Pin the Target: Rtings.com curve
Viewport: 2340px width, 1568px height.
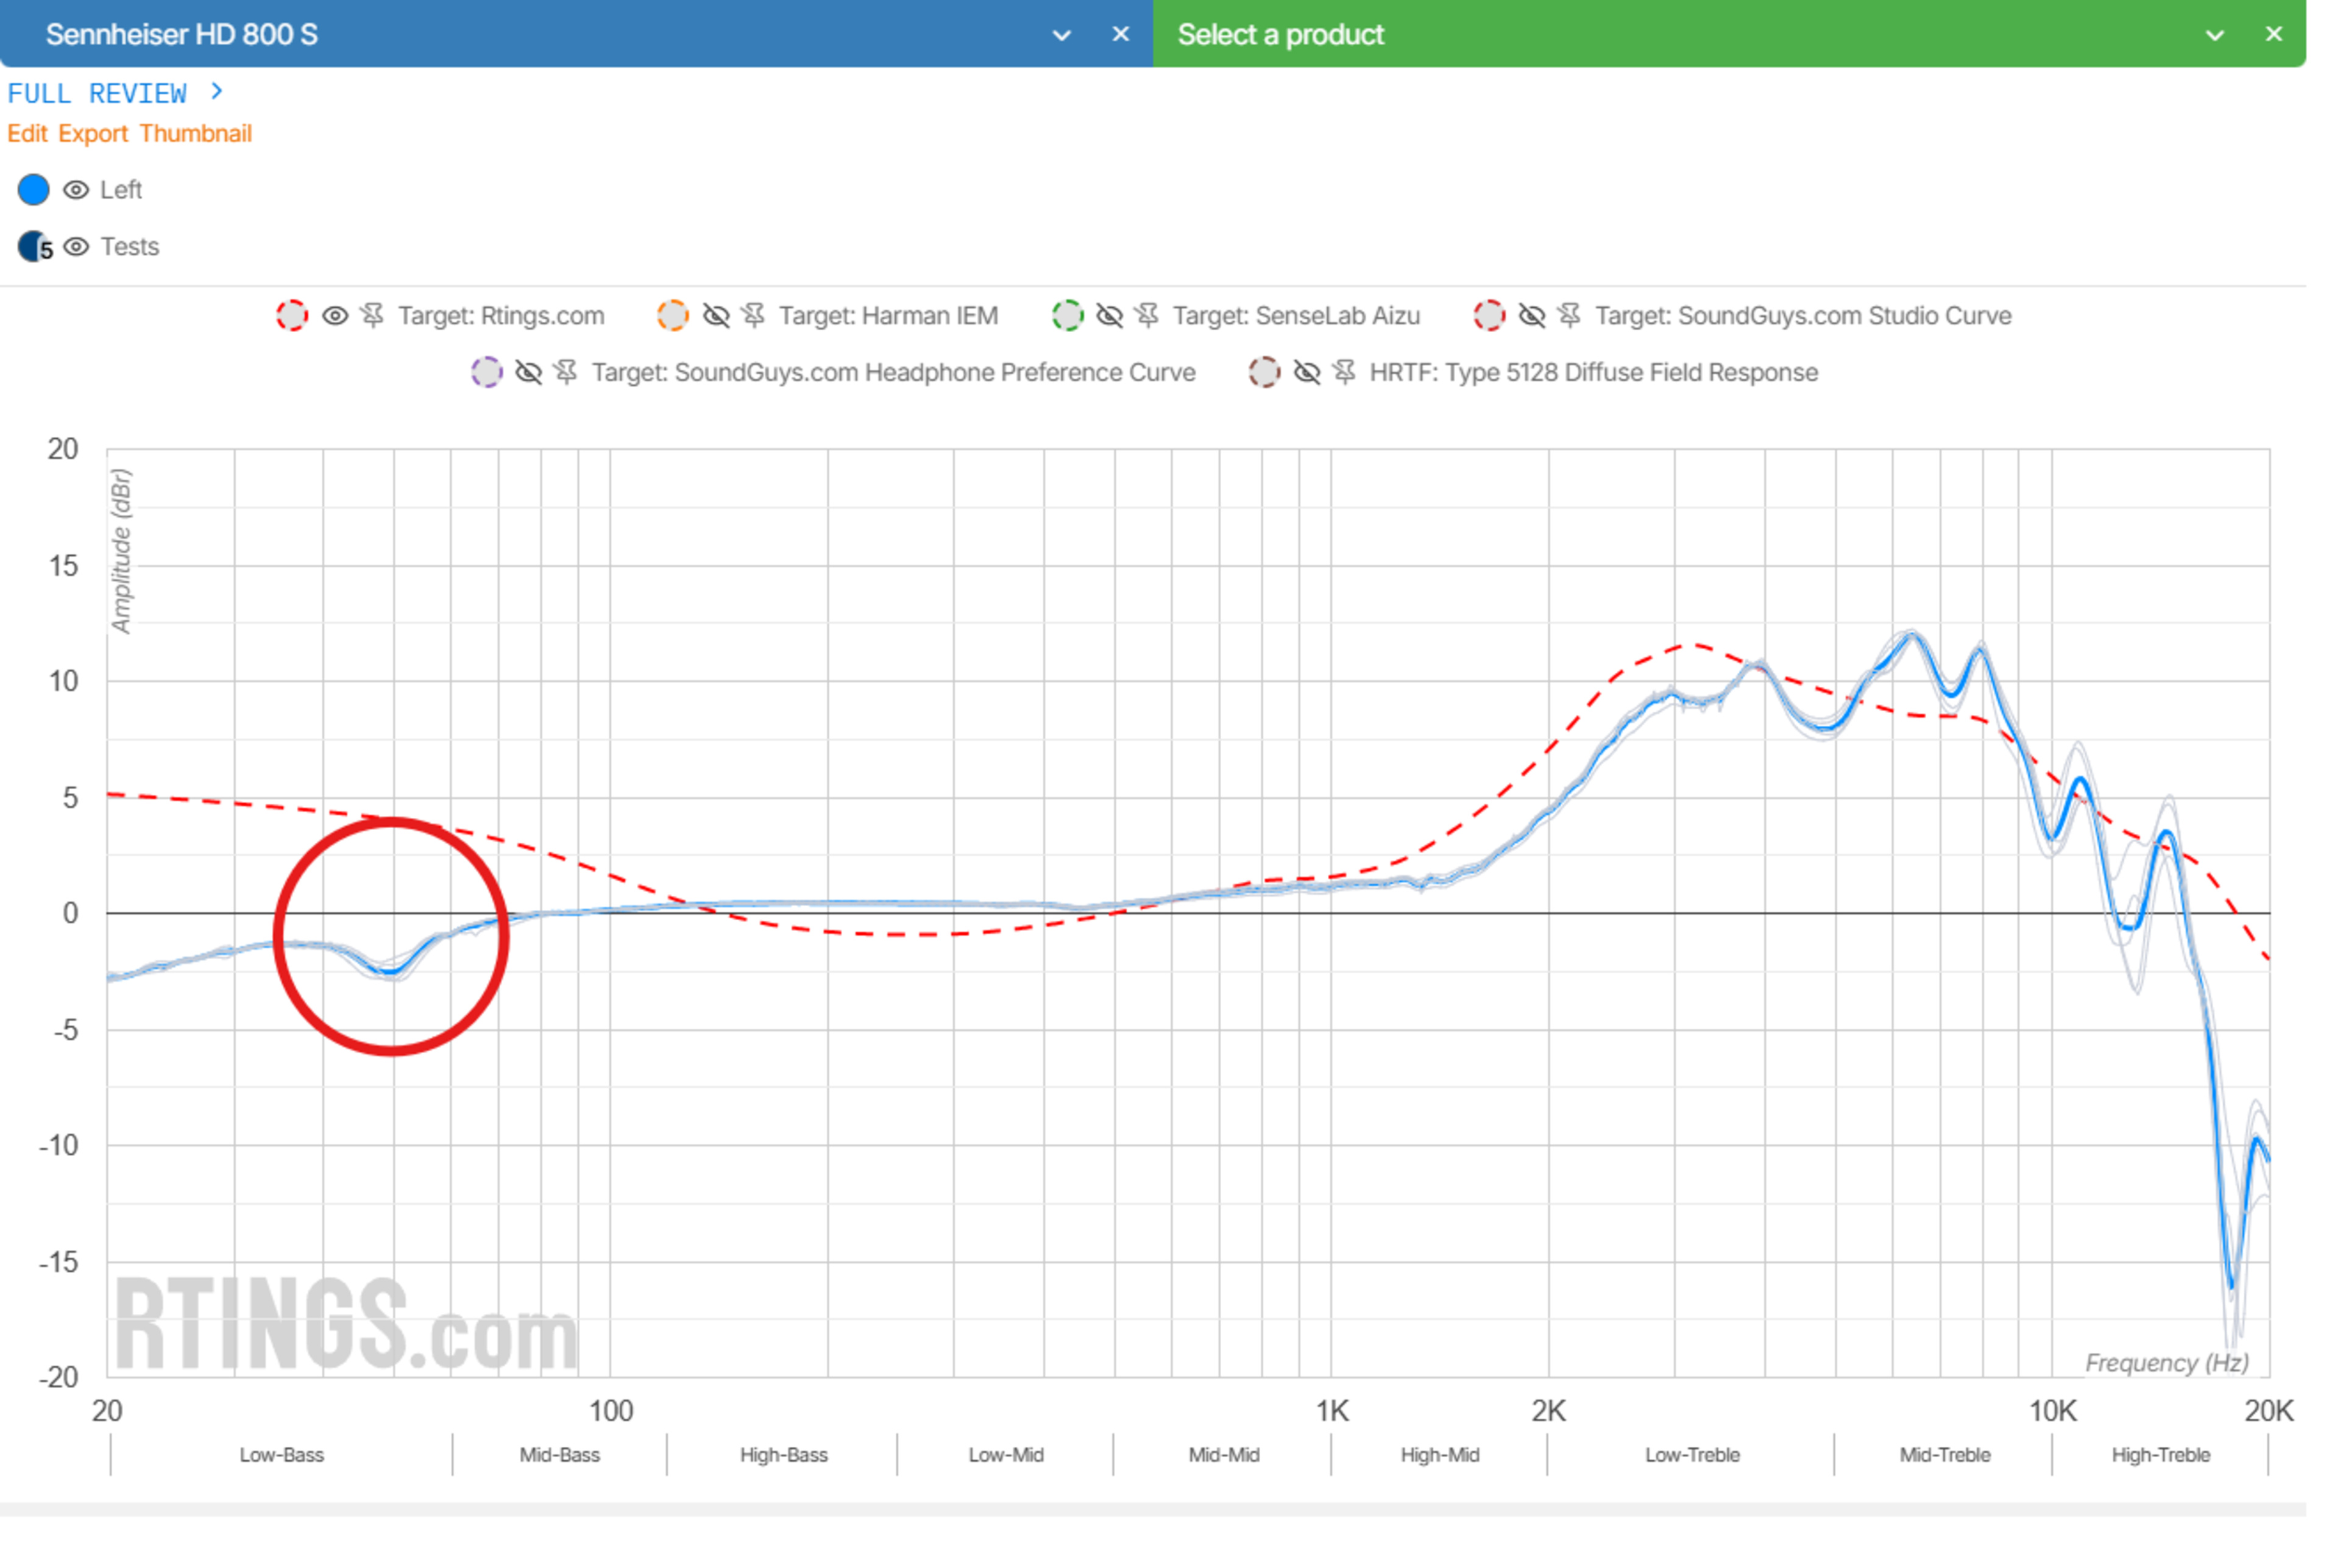372,316
